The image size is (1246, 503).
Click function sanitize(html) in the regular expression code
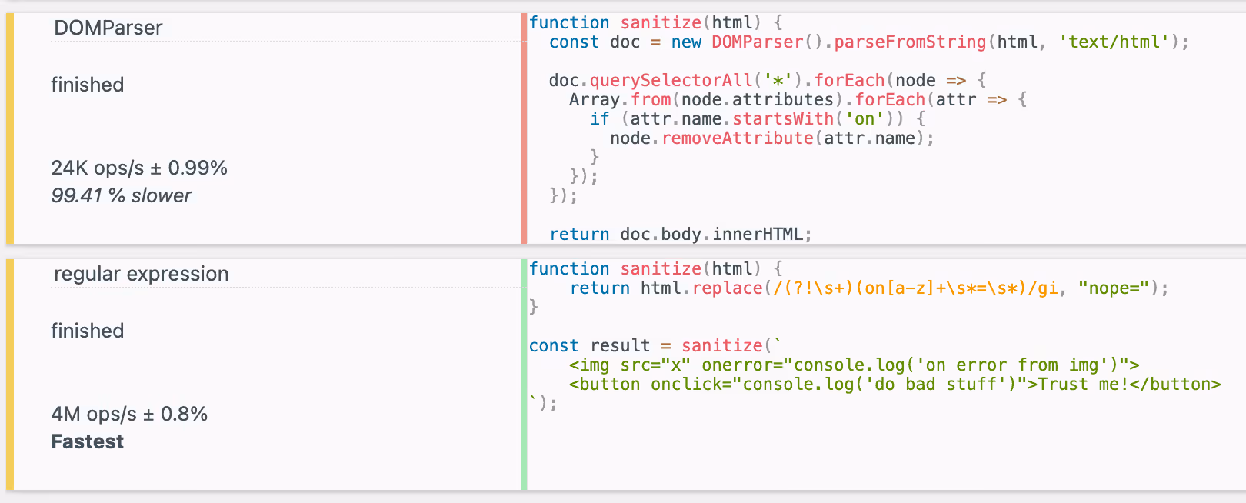click(x=655, y=269)
